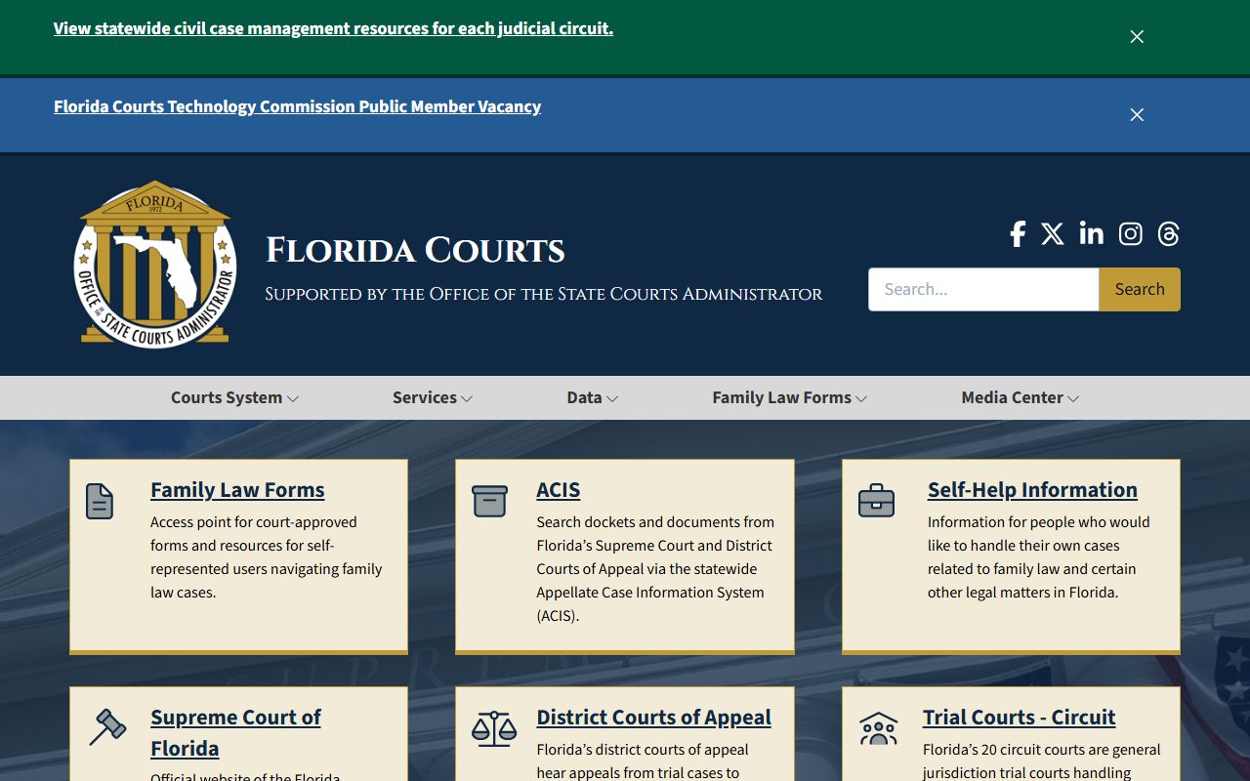Viewport: 1250px width, 781px height.
Task: Open the statewide civil case management resources link
Action: tap(333, 28)
